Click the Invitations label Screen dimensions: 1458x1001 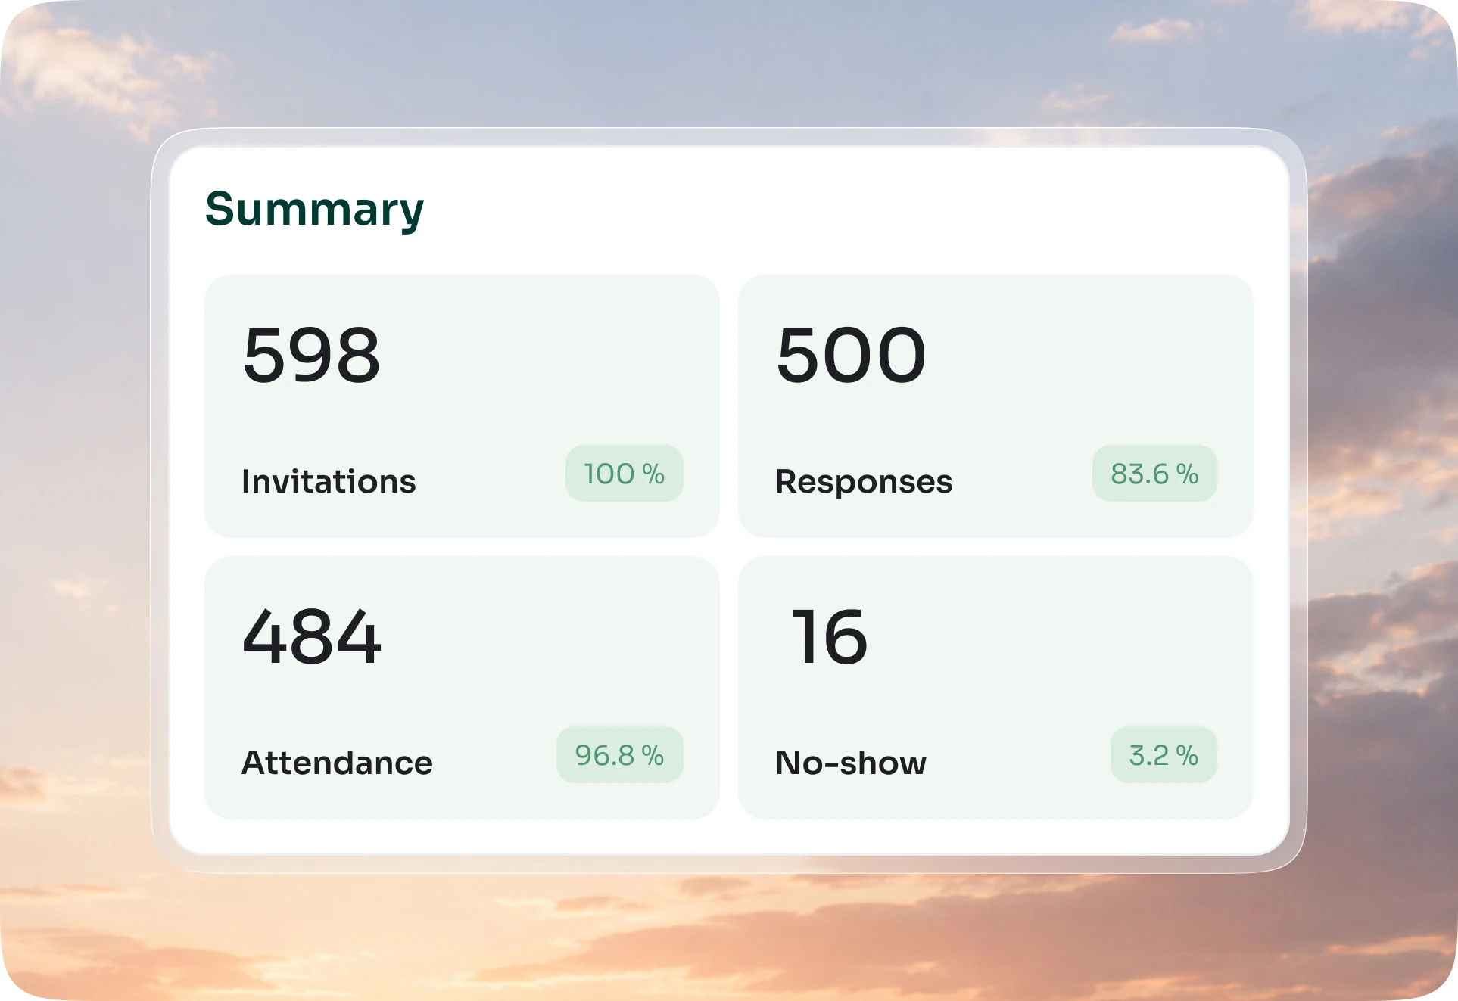[x=329, y=481]
